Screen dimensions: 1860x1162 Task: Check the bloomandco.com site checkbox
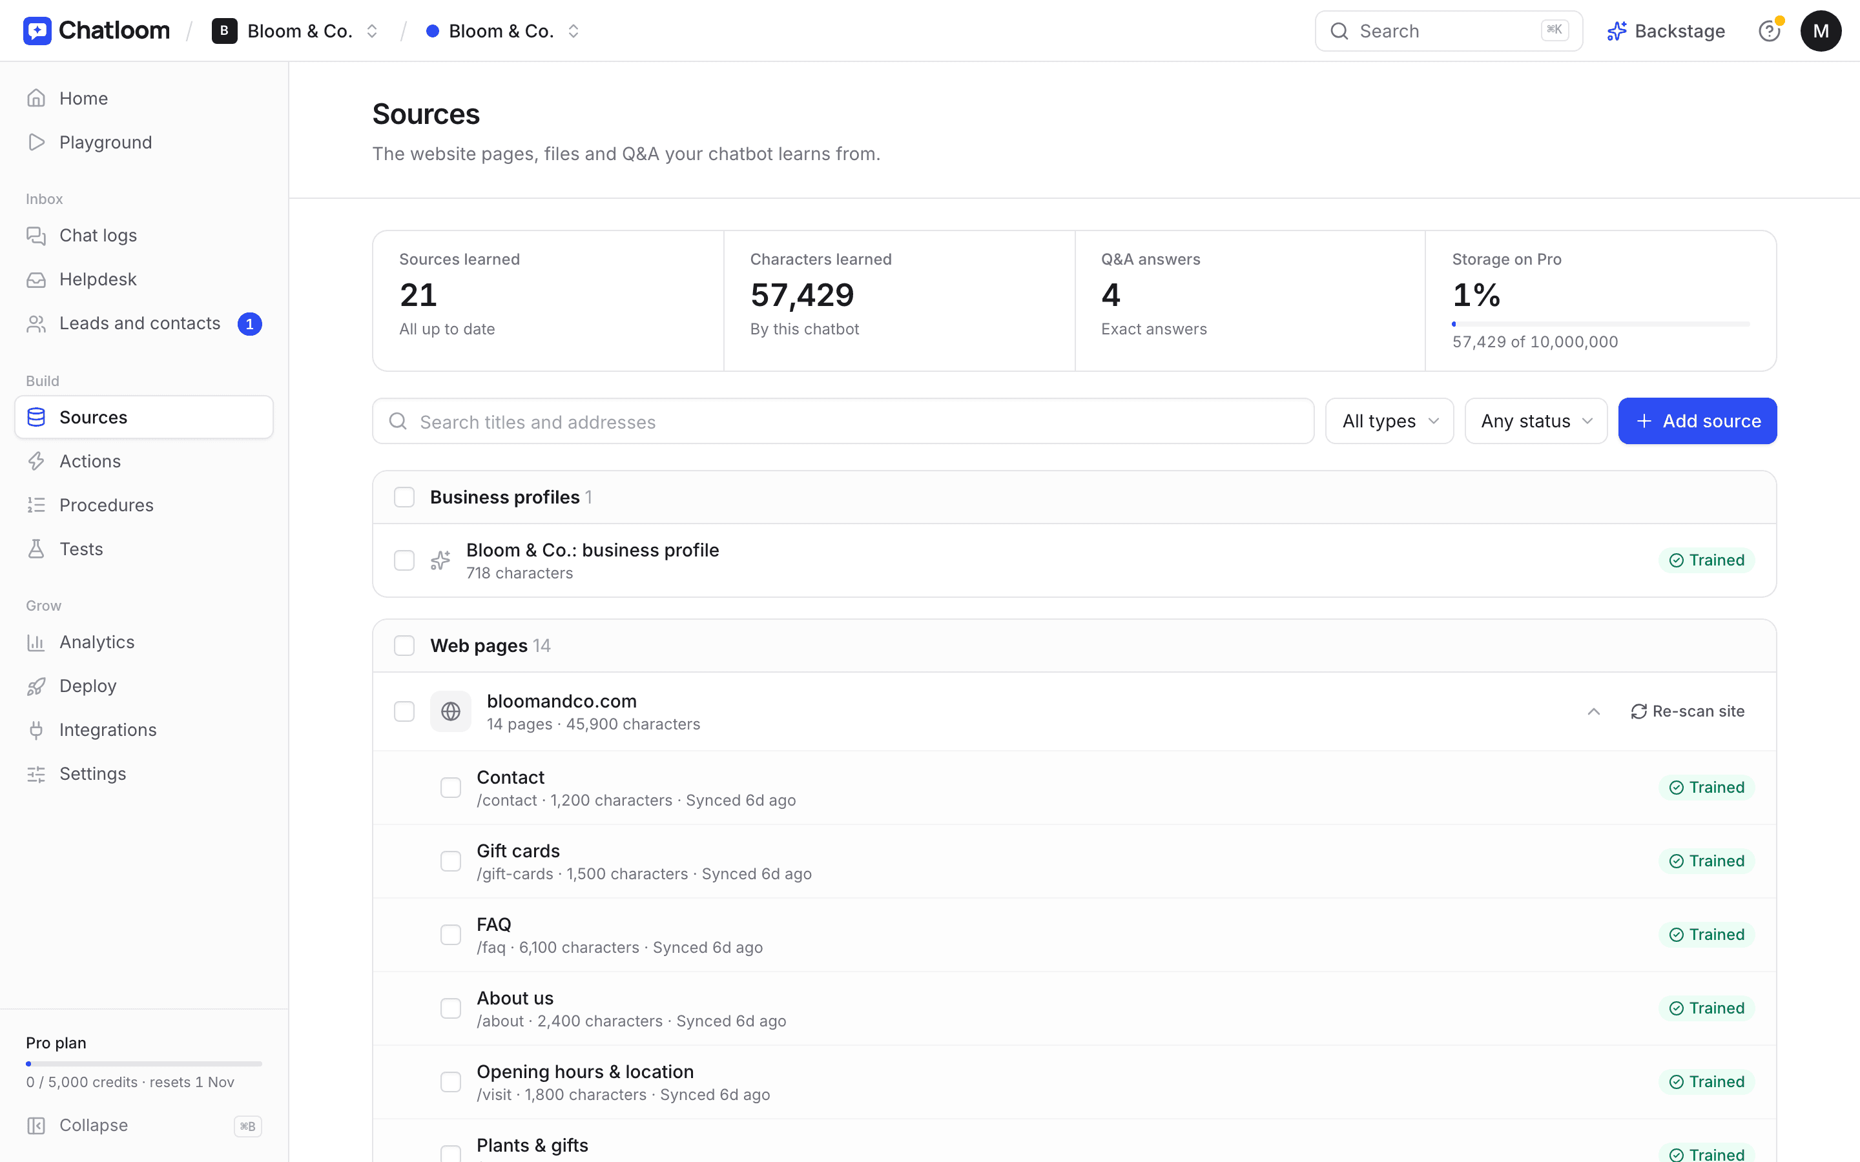click(x=404, y=711)
